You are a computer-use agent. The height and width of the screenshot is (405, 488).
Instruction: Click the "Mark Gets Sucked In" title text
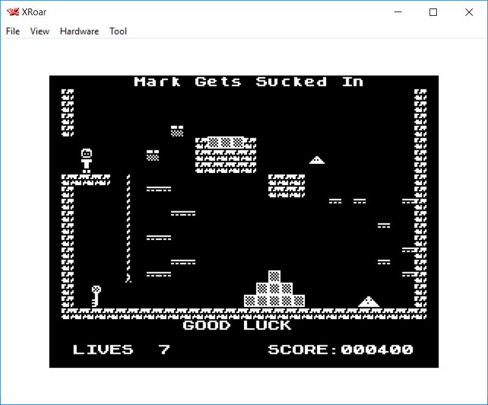pos(248,82)
